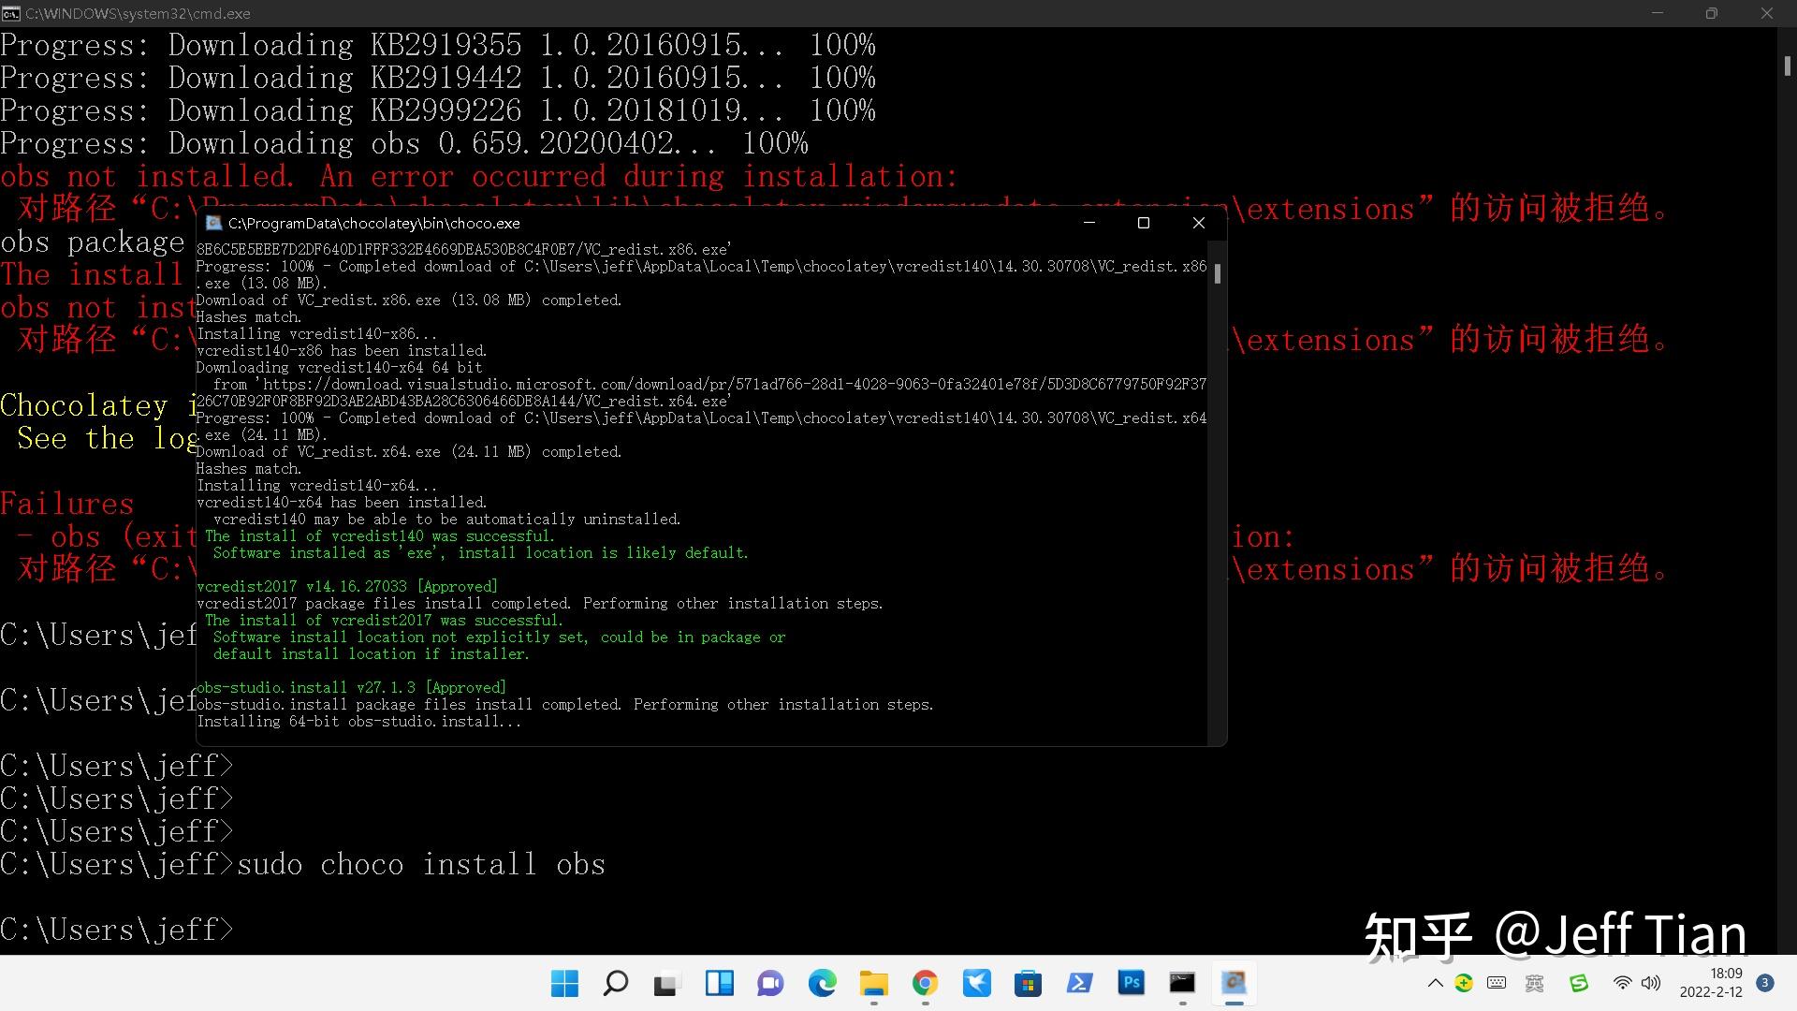1797x1011 pixels.
Task: Open volume control in tray
Action: click(x=1651, y=983)
